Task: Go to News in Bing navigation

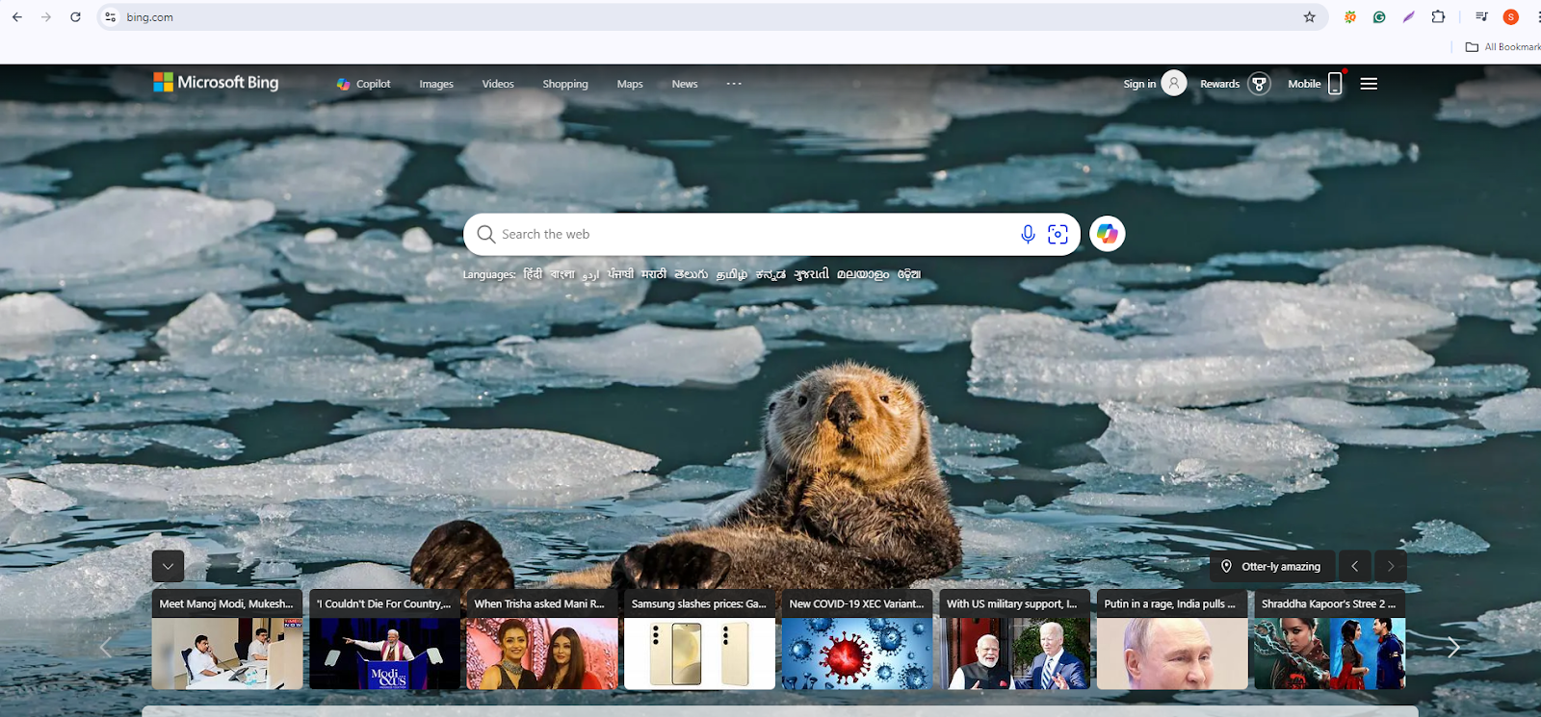Action: (685, 84)
